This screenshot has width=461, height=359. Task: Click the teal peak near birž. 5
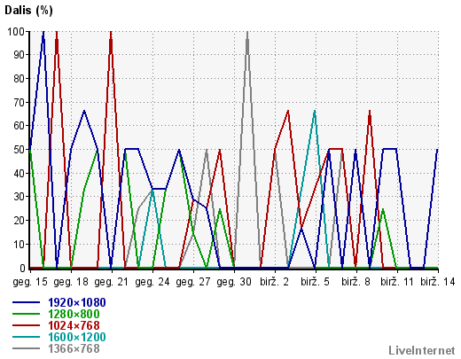315,111
